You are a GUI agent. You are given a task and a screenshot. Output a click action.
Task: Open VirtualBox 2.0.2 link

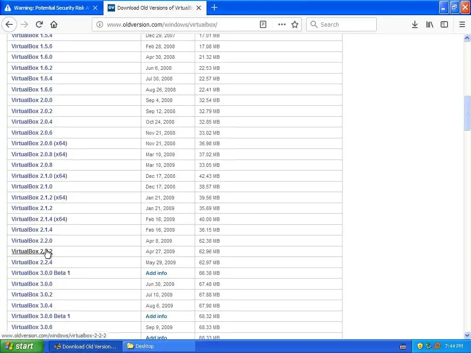[32, 111]
